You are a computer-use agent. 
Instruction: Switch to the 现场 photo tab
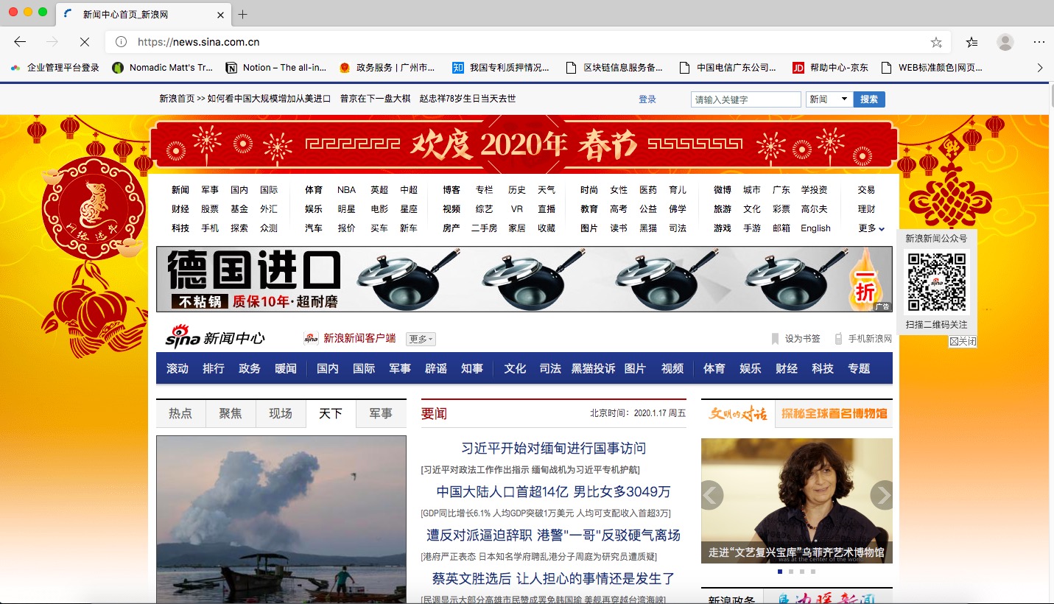(x=281, y=413)
